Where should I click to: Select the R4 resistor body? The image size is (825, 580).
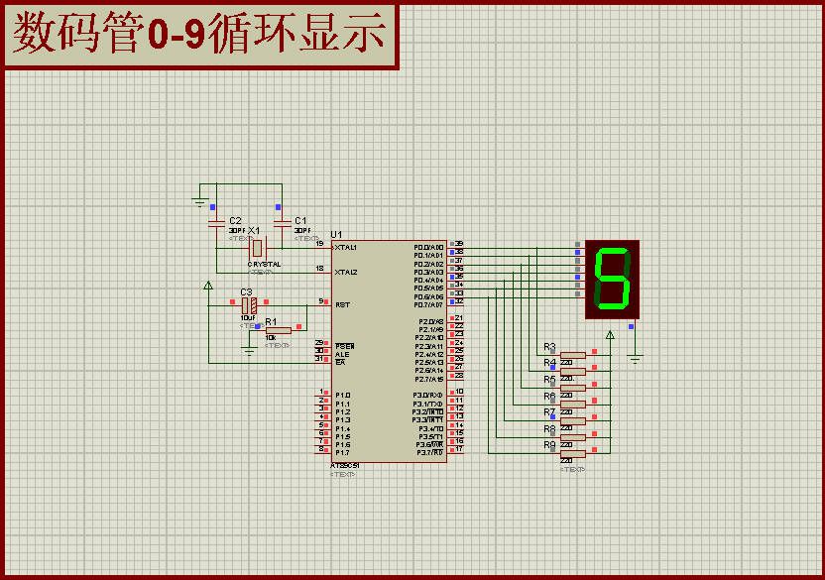(x=573, y=372)
